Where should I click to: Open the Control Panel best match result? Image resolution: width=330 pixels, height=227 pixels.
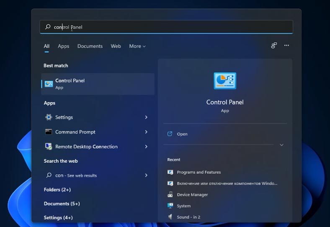98,84
